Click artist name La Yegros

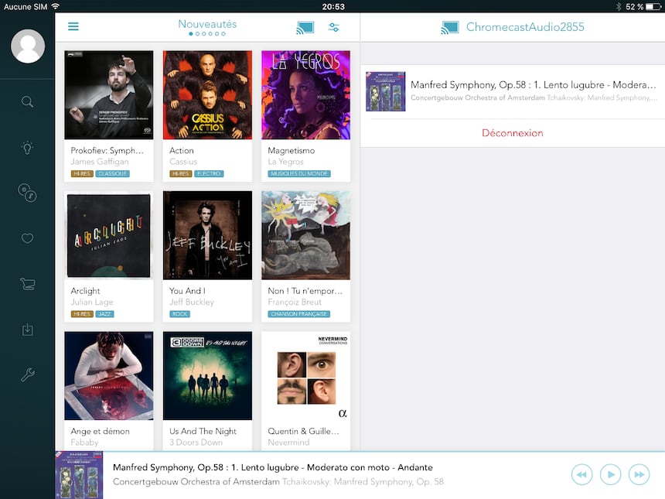[x=286, y=162]
